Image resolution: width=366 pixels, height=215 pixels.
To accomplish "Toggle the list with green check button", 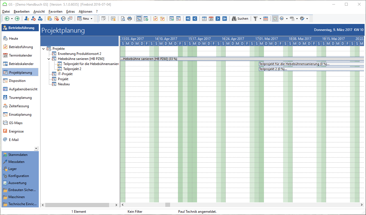I will (x=146, y=19).
